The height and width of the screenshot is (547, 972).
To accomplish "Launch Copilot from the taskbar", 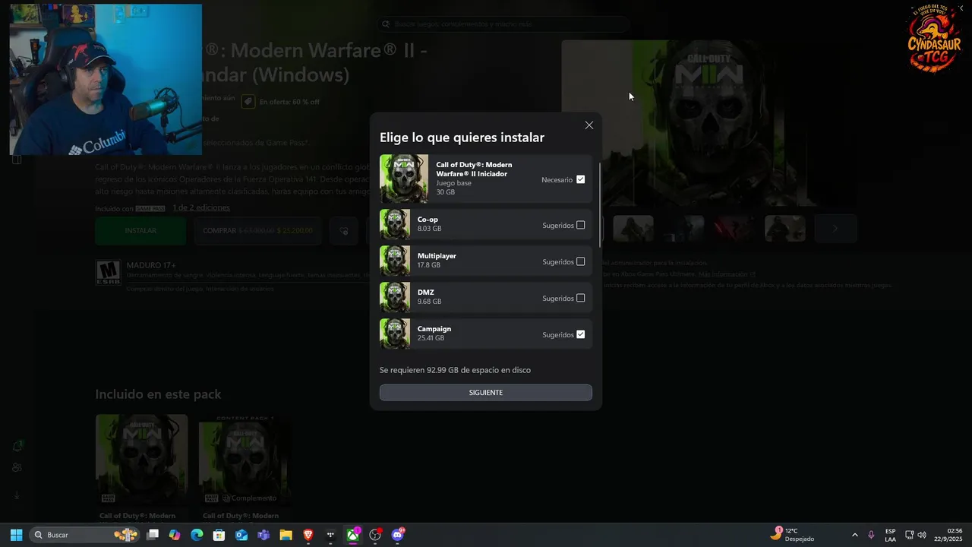I will [175, 535].
